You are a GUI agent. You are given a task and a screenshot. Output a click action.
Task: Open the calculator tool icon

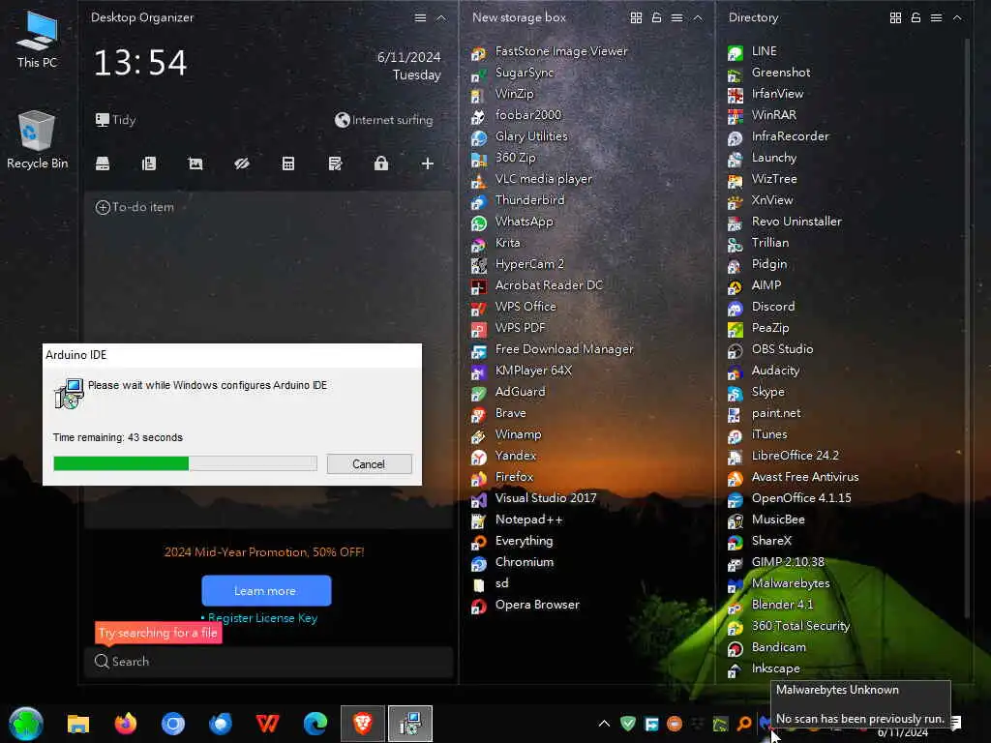coord(288,164)
